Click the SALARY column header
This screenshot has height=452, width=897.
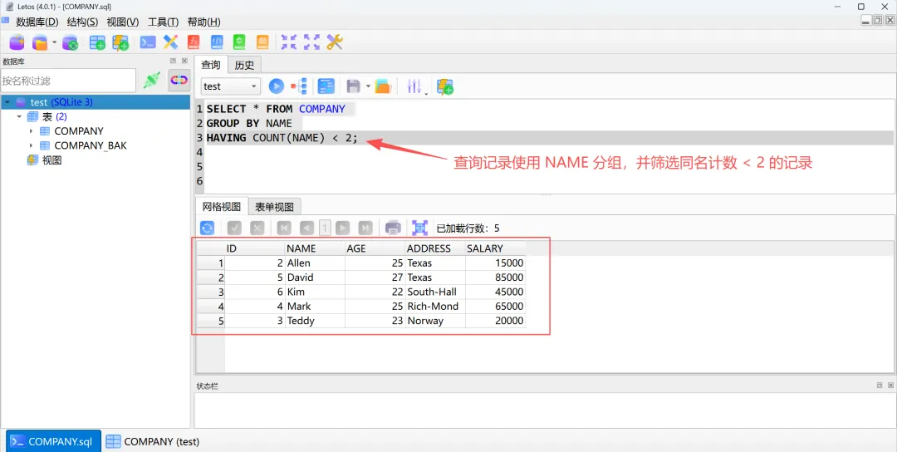click(x=495, y=248)
